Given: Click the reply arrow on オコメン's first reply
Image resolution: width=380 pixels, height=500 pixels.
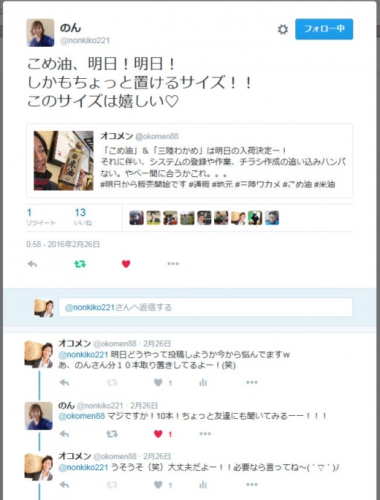Looking at the screenshot, I should click(65, 382).
